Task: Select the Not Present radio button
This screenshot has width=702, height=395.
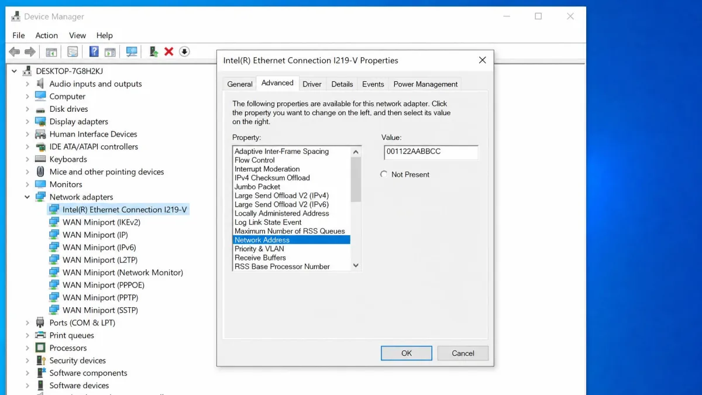Action: pyautogui.click(x=384, y=174)
